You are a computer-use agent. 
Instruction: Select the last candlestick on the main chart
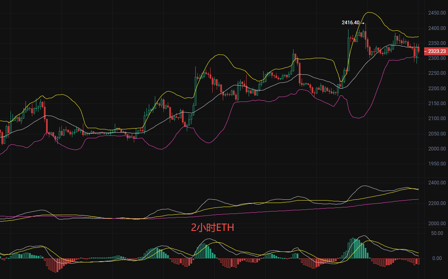pos(418,49)
